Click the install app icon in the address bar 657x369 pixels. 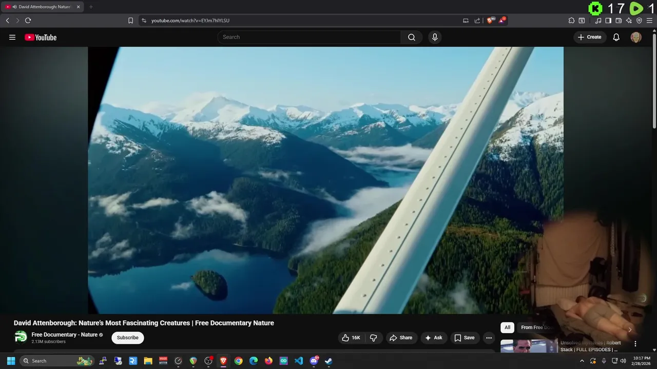pos(466,20)
